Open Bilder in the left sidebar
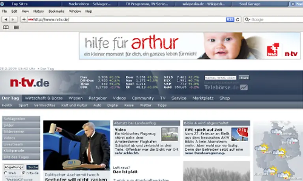 pos(21,125)
